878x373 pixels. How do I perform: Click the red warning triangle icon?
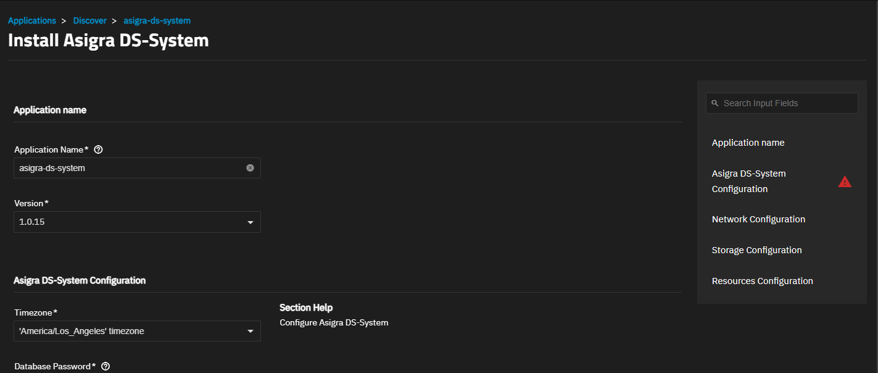click(x=845, y=182)
